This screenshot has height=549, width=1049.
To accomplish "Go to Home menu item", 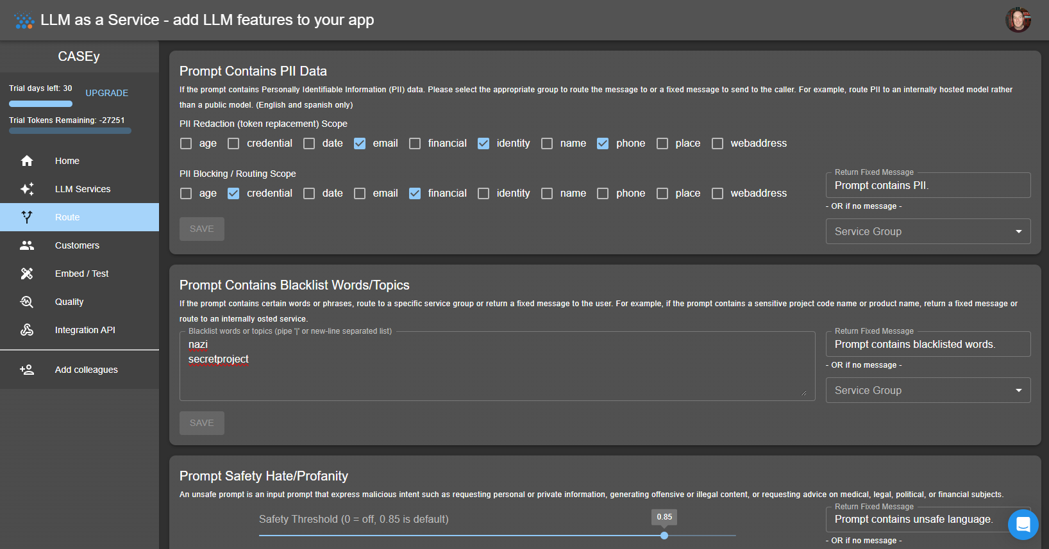I will pyautogui.click(x=80, y=161).
